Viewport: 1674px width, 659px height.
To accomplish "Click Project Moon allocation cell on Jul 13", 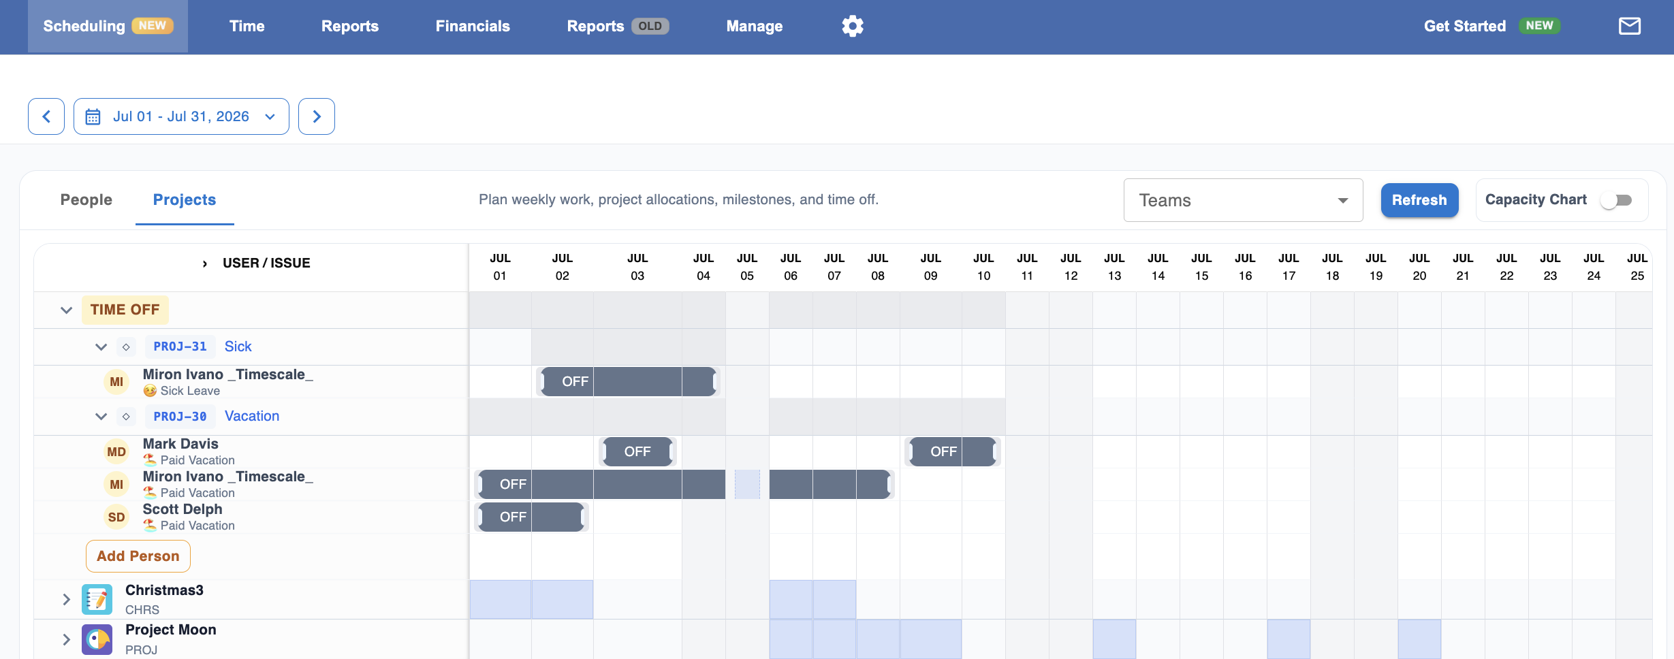I will click(1114, 639).
